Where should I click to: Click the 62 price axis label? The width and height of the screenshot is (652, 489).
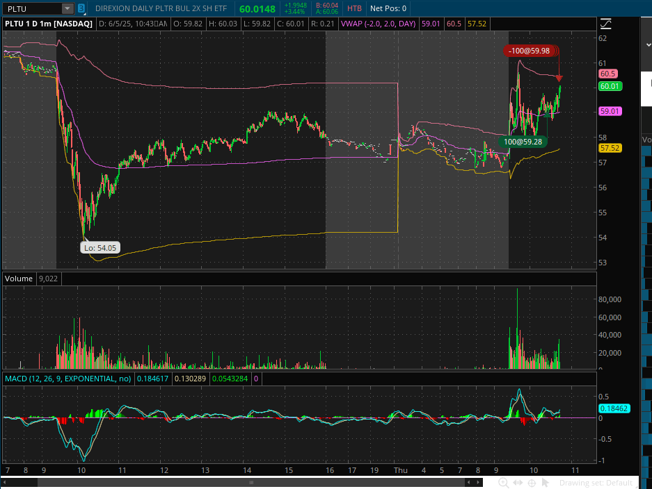tap(603, 38)
